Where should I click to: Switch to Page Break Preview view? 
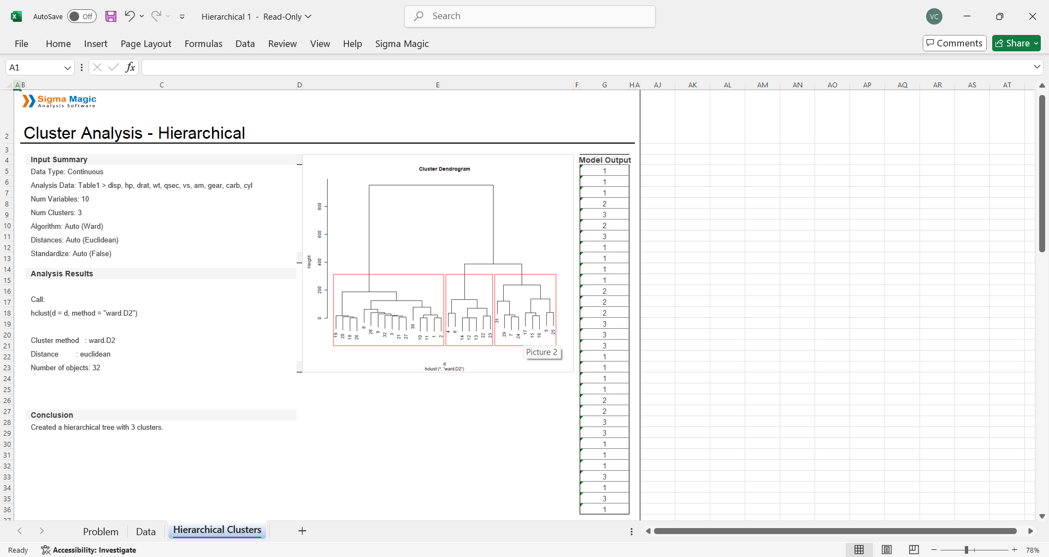[914, 550]
